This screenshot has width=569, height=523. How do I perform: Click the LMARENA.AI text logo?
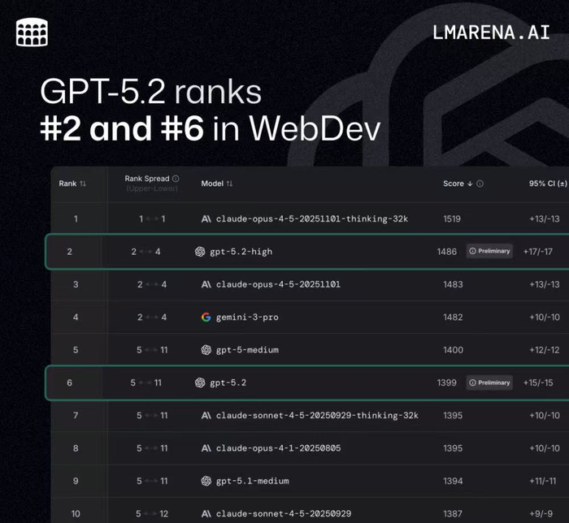click(x=491, y=32)
